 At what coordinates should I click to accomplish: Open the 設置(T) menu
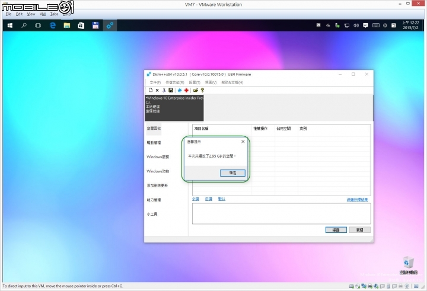[195, 82]
